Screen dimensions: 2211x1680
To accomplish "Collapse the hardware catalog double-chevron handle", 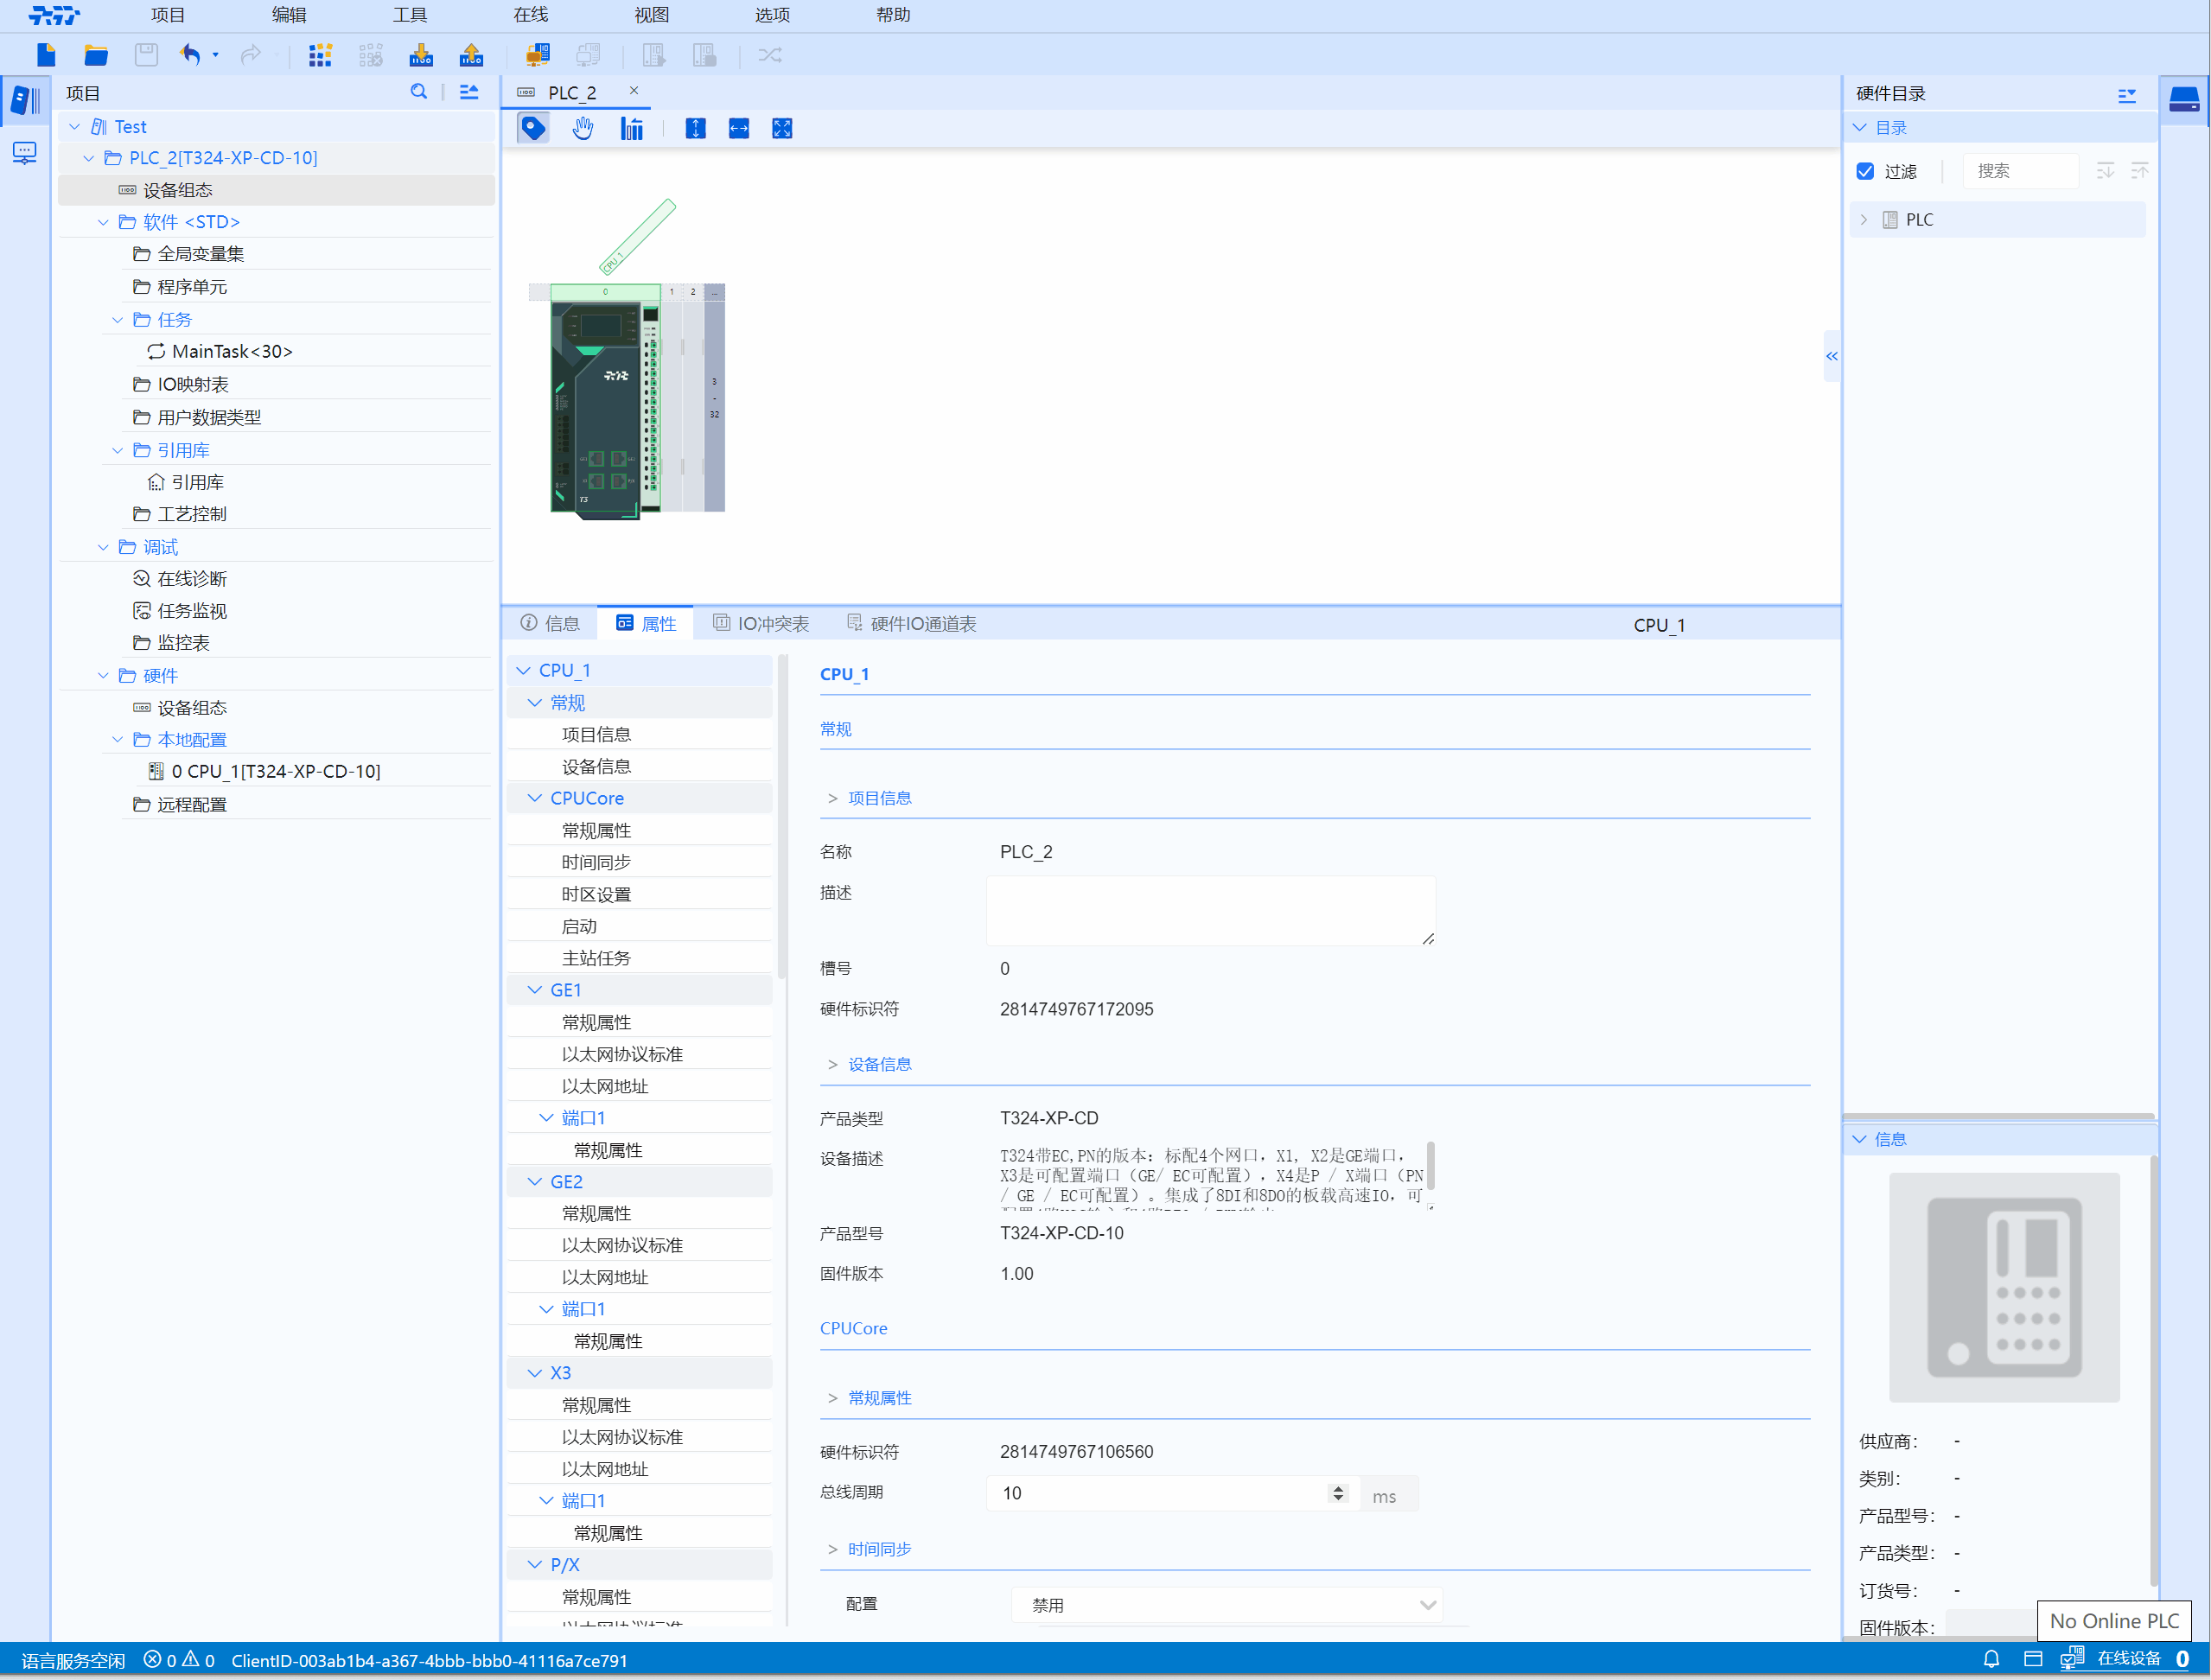I will (1831, 356).
